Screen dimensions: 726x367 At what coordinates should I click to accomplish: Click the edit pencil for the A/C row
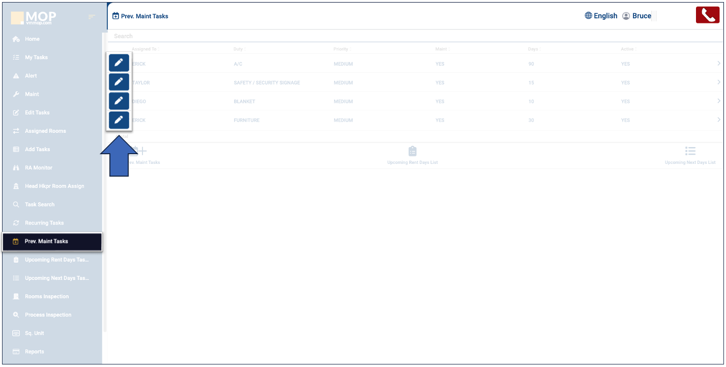(119, 63)
